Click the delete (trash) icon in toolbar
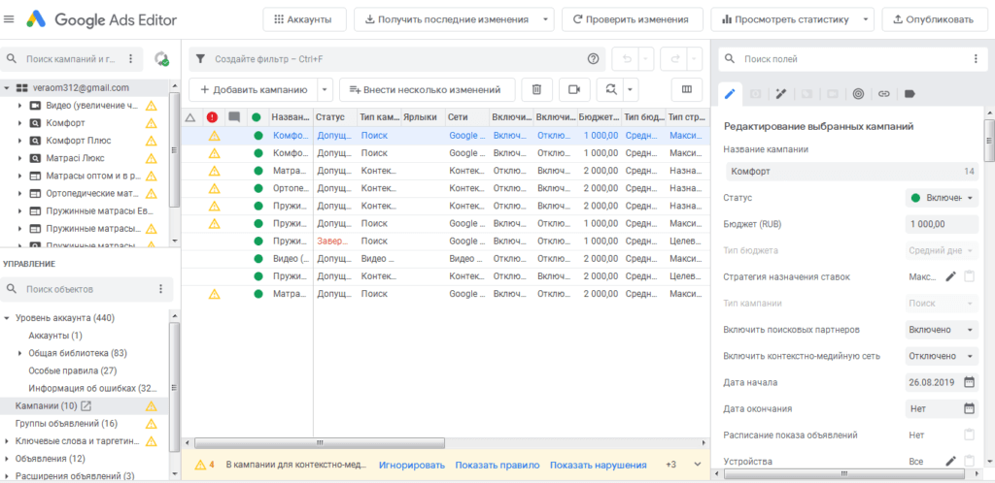 tap(536, 89)
